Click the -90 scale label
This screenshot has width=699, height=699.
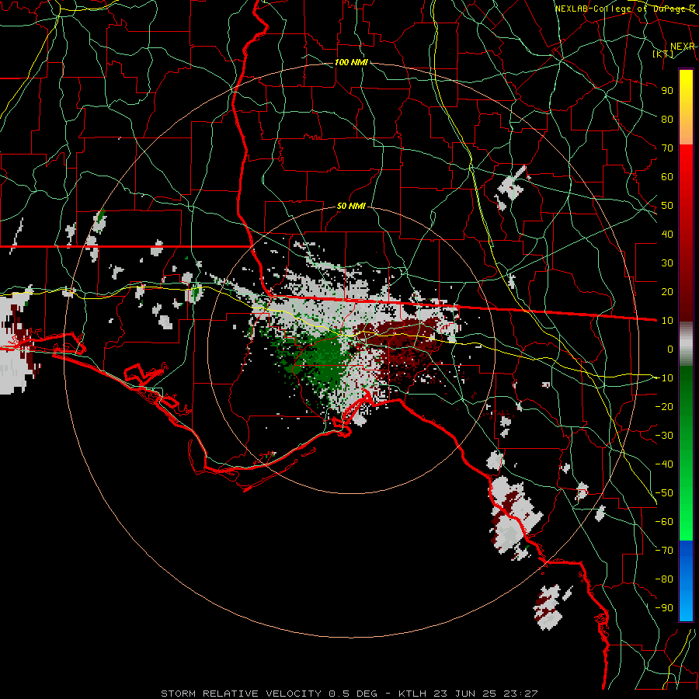pos(664,608)
